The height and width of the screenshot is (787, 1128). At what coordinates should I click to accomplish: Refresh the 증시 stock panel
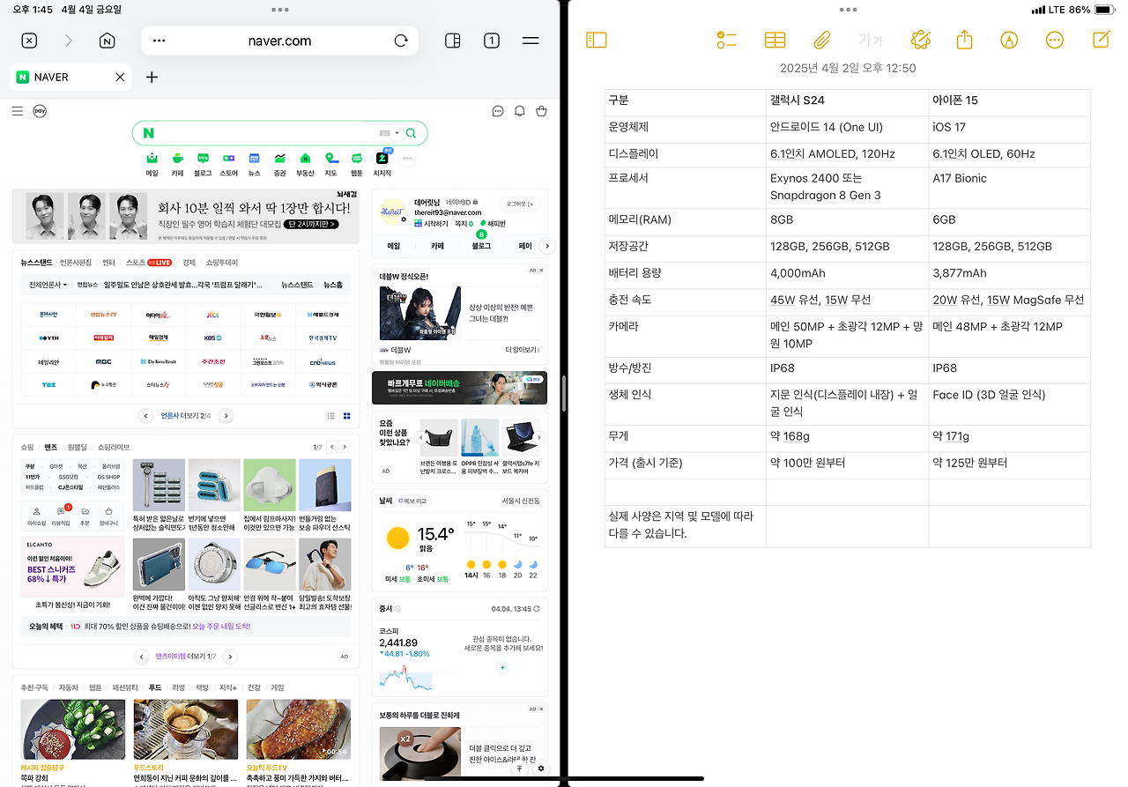[x=537, y=609]
